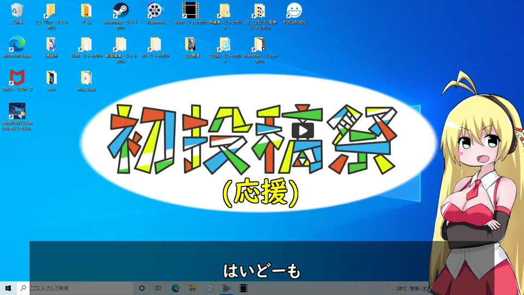The height and width of the screenshot is (295, 524).
Task: Launch the PHANTASY STAR ONLINE 2 shortcut
Action: (17, 111)
